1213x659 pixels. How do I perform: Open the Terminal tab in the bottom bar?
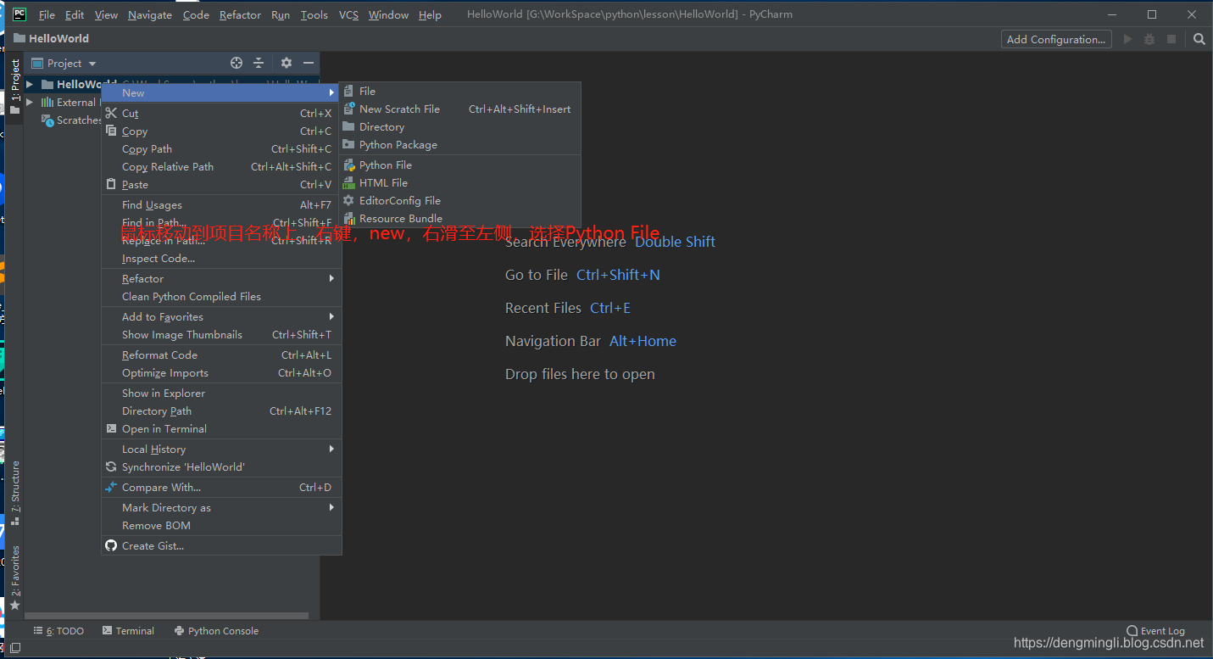(128, 631)
